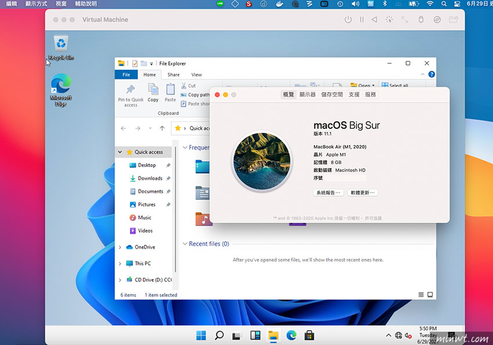Click the Copy icon in the Clipboard group
Image resolution: width=493 pixels, height=345 pixels.
(153, 93)
